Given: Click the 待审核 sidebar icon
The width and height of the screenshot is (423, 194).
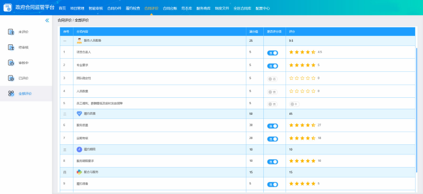Looking at the screenshot, I should tap(11, 47).
